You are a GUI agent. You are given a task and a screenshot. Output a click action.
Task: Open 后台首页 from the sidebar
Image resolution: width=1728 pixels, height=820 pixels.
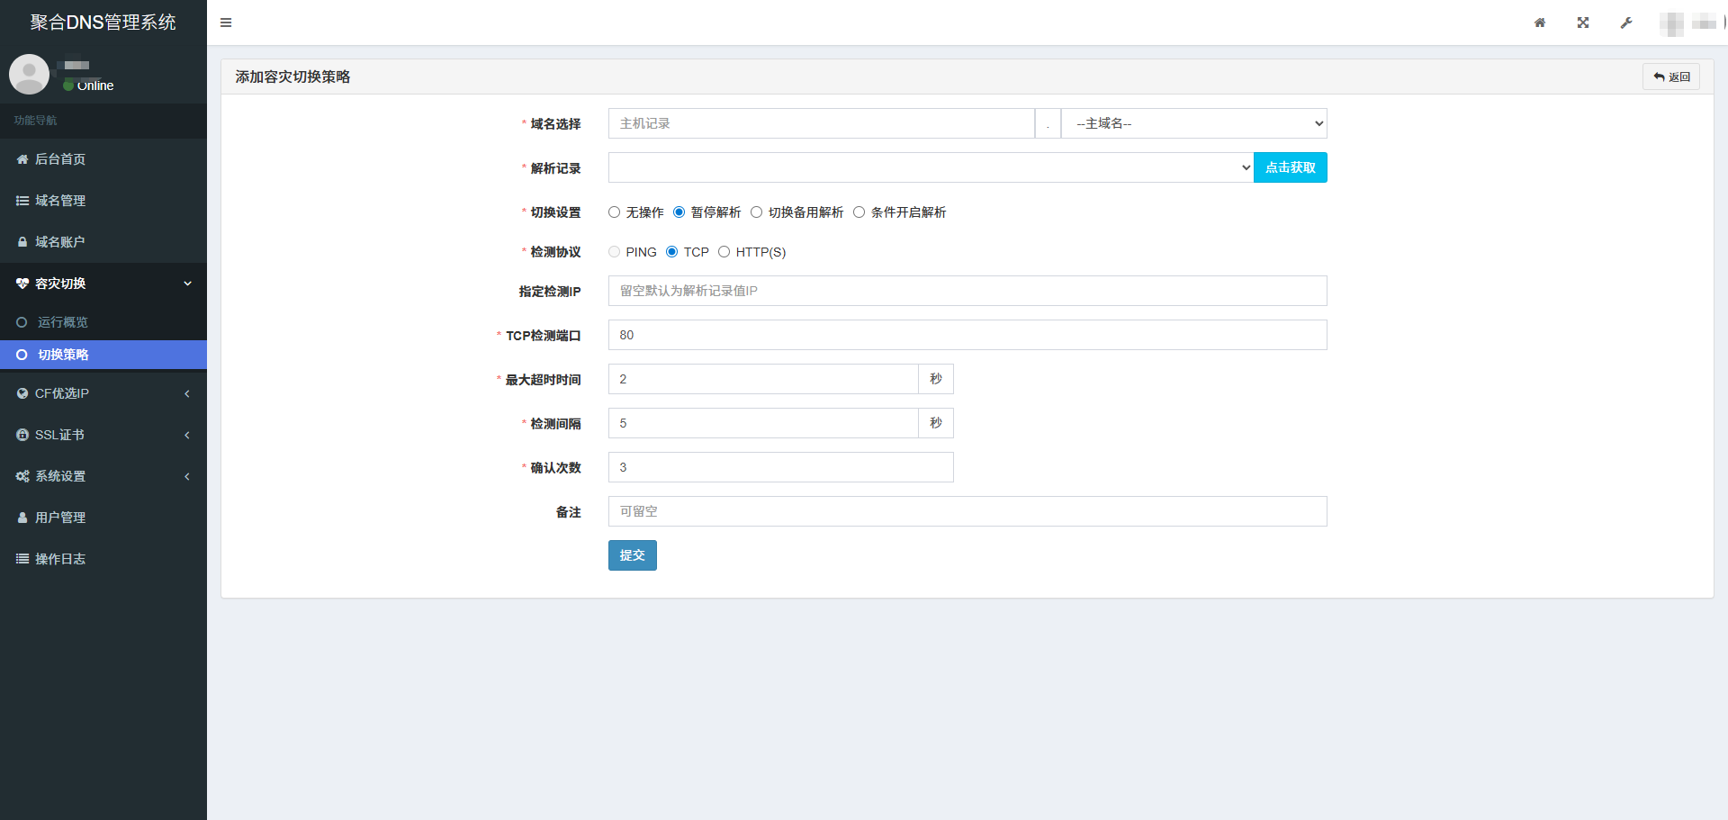(60, 159)
